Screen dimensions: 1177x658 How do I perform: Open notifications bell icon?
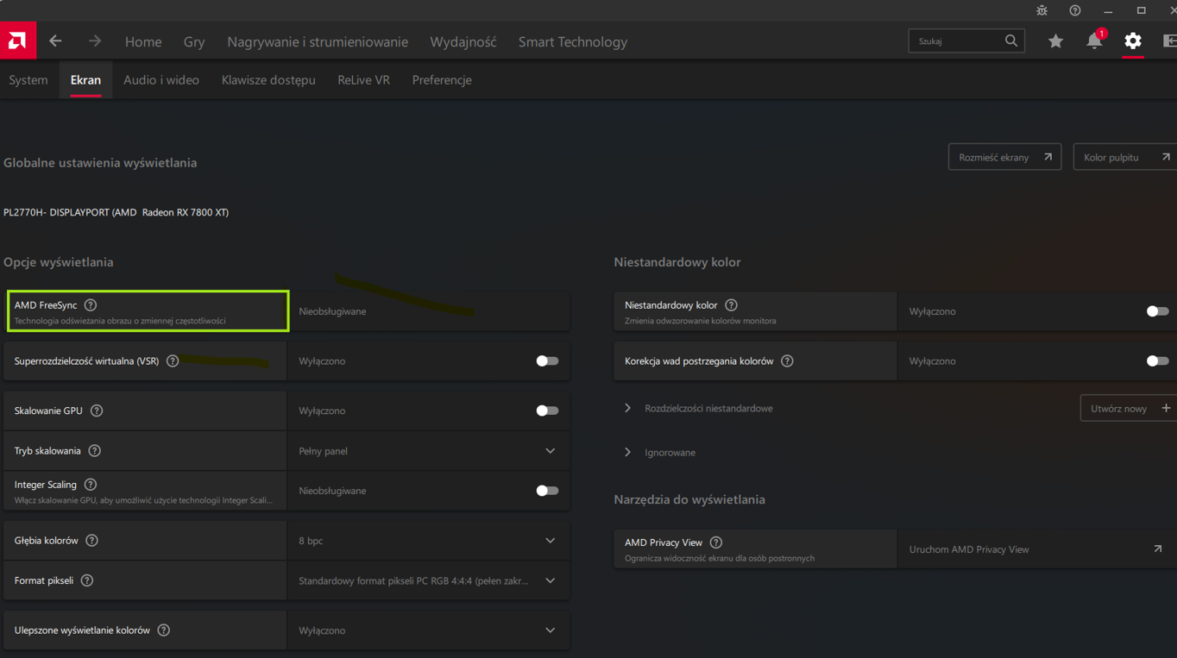1094,41
